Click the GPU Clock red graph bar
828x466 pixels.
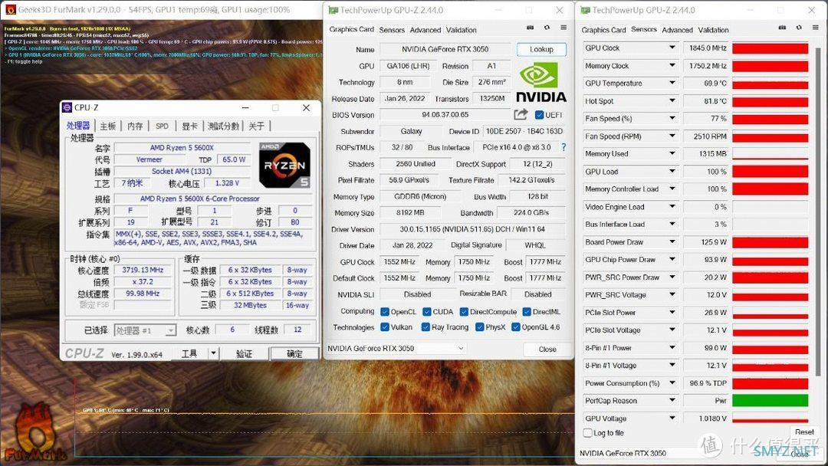click(770, 48)
